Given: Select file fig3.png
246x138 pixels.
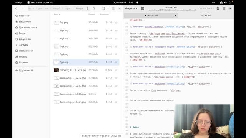Looking at the screenshot, I should (86, 38).
